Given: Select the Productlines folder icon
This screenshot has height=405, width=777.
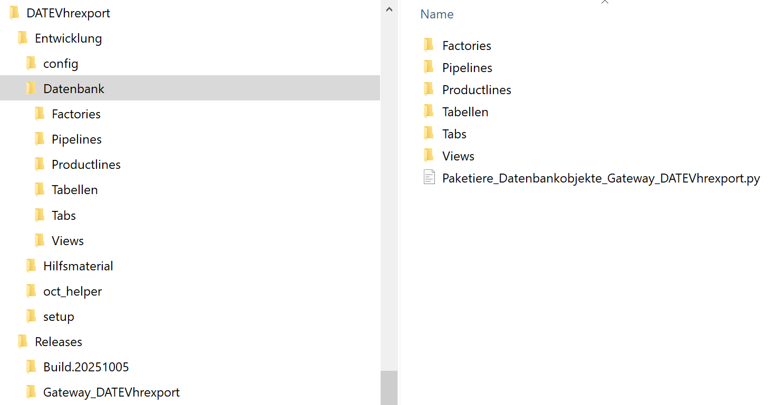Looking at the screenshot, I should 429,89.
